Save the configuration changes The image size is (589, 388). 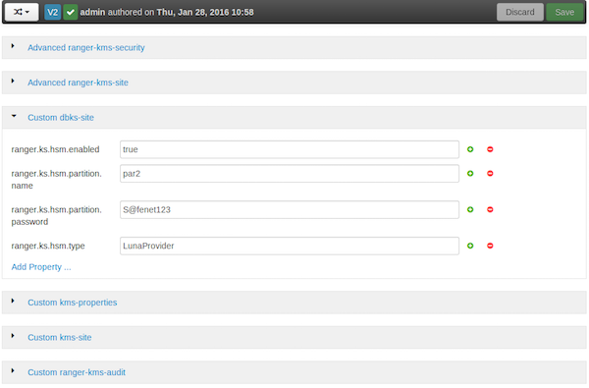pos(564,12)
